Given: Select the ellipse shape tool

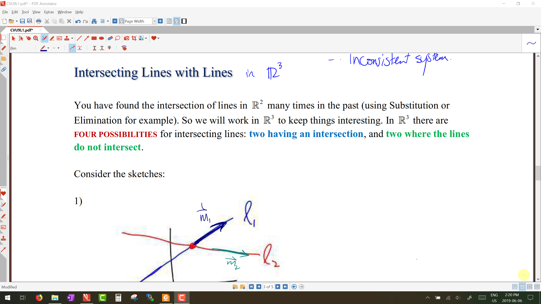Looking at the screenshot, I should (101, 38).
